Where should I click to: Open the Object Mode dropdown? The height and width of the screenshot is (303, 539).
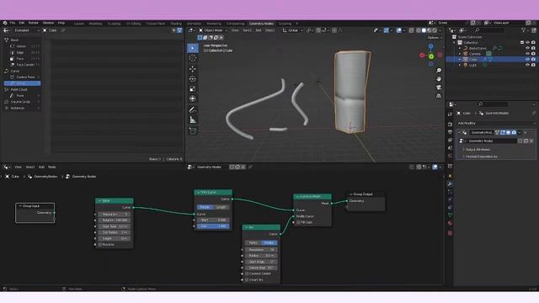click(x=213, y=30)
